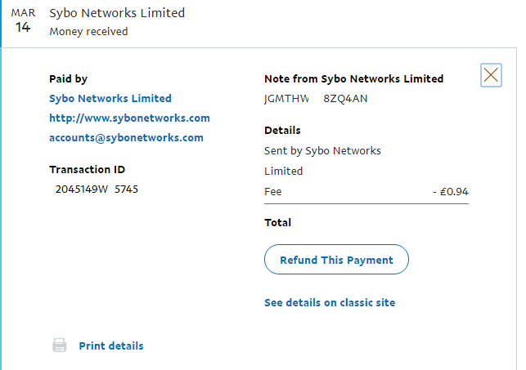
Task: Click the MAR 14 transaction date
Action: 23,21
